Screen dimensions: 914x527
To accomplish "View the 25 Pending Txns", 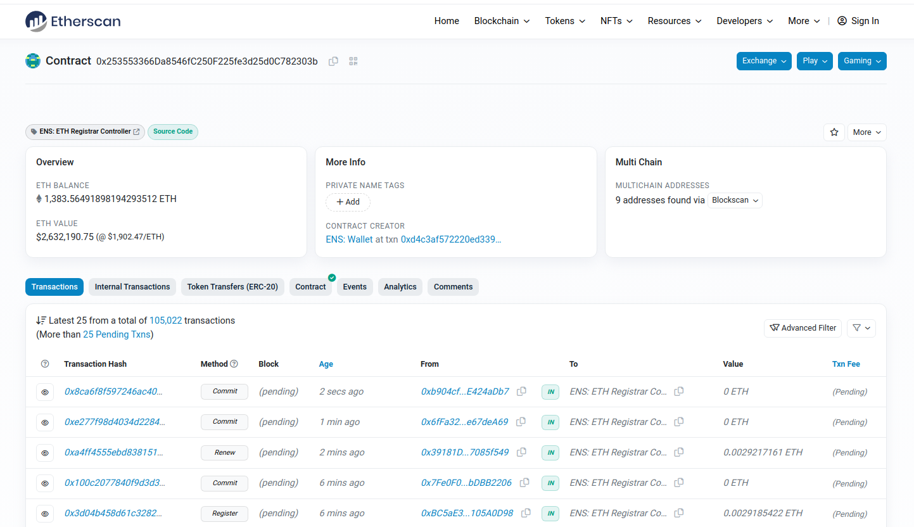I will click(x=117, y=334).
